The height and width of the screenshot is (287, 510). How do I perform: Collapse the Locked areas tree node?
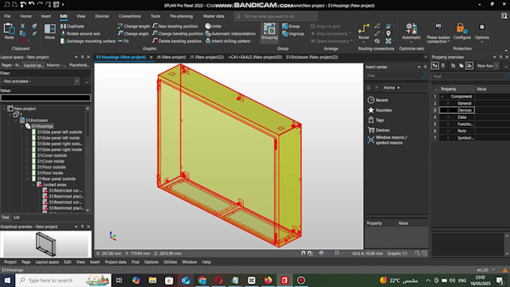click(x=33, y=184)
